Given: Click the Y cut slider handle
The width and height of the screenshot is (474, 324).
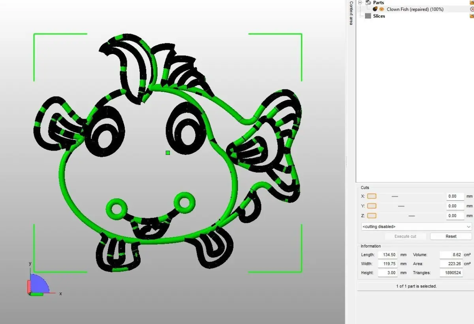Looking at the screenshot, I should (x=401, y=206).
